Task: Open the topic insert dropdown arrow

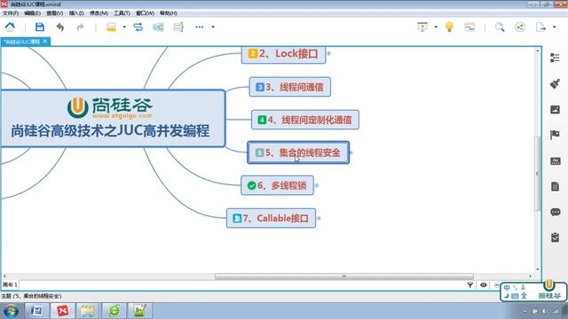Action: (124, 27)
